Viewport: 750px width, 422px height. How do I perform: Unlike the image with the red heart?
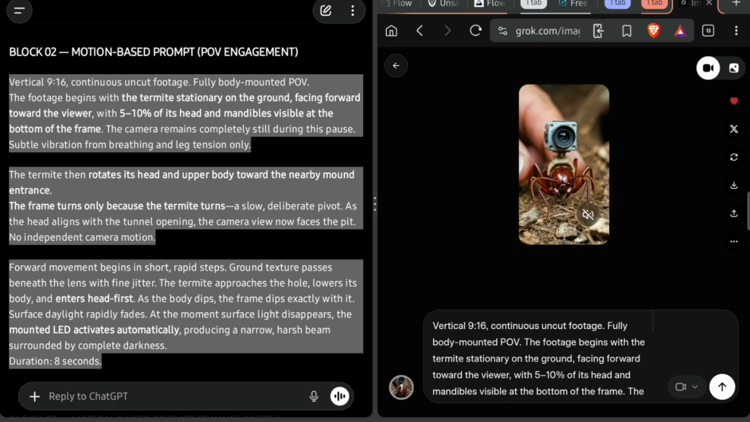point(734,101)
